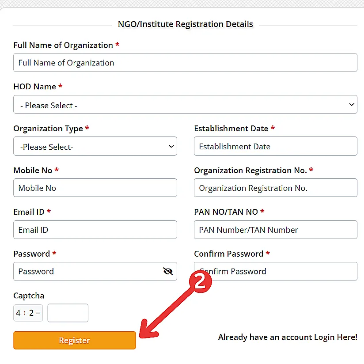Click inside the Mobile No field
Screen dimensions: 364x364
[x=95, y=188]
